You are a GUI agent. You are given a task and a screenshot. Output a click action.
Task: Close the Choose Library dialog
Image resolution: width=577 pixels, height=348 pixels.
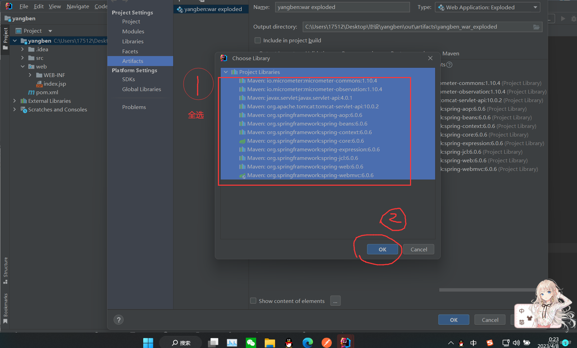point(430,58)
